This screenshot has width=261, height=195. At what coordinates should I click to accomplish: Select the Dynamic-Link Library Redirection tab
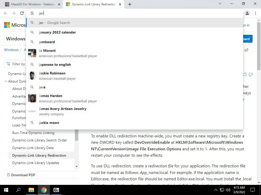(x=94, y=4)
